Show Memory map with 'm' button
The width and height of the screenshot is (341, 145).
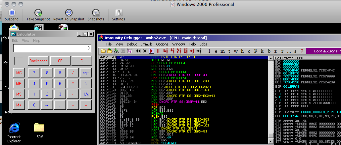223,51
